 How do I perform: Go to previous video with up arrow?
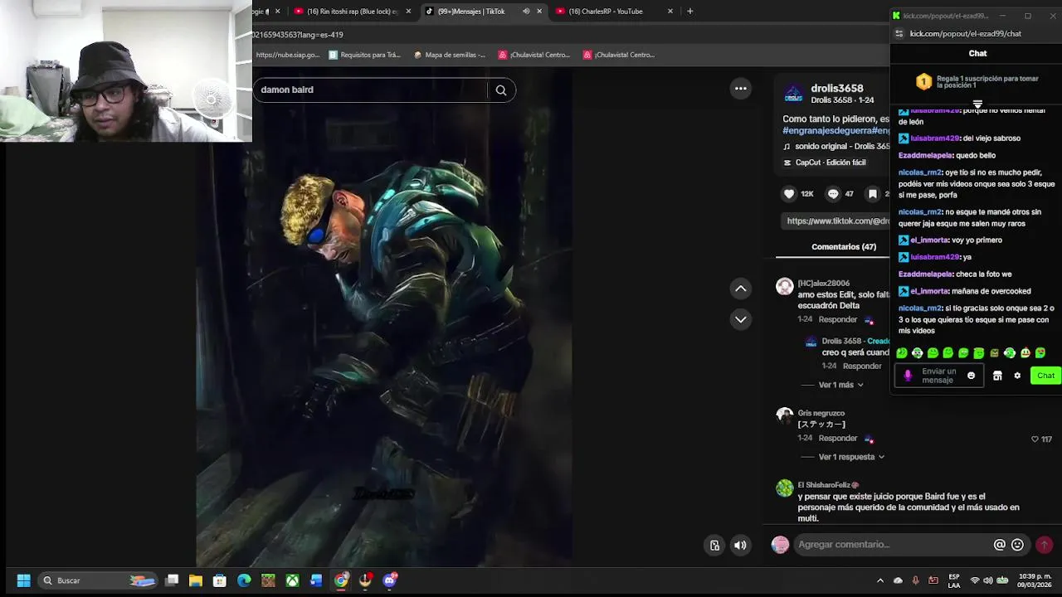click(741, 289)
